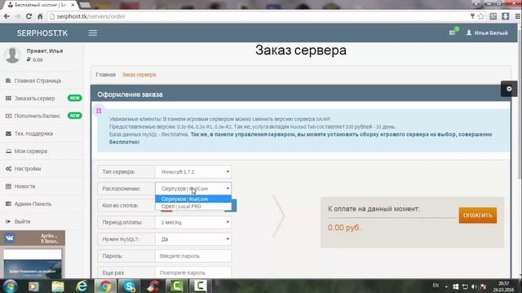
Task: Click the EN language indicator
Action: [436, 286]
